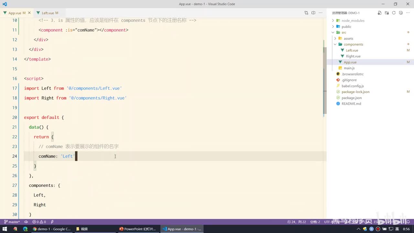The width and height of the screenshot is (414, 233).
Task: Collapse all folders in explorer
Action: pos(401,13)
